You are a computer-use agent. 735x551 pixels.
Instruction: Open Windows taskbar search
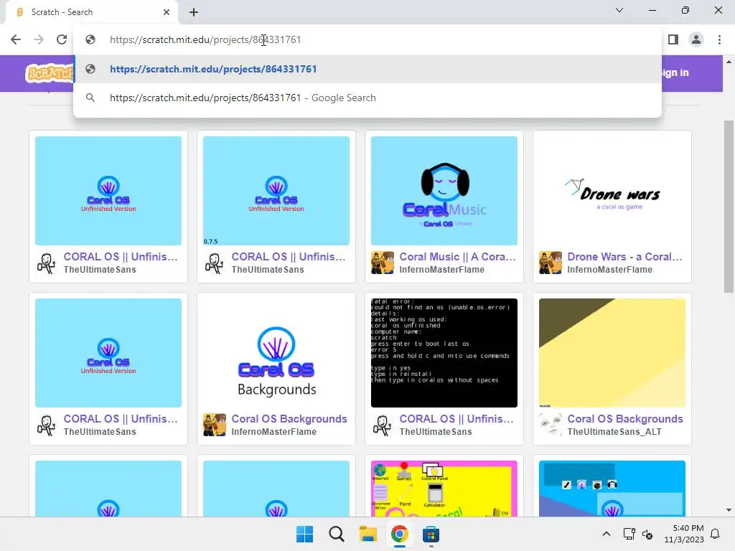click(x=336, y=534)
